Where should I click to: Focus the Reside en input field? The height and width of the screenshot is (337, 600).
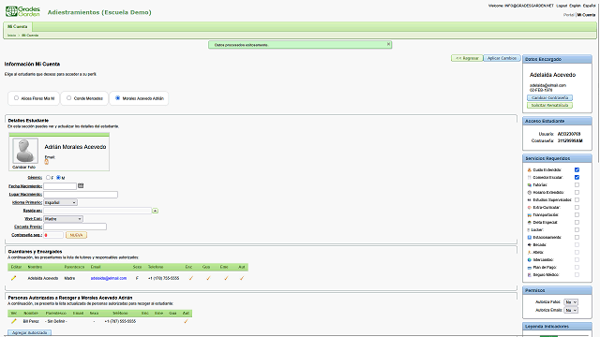click(97, 211)
